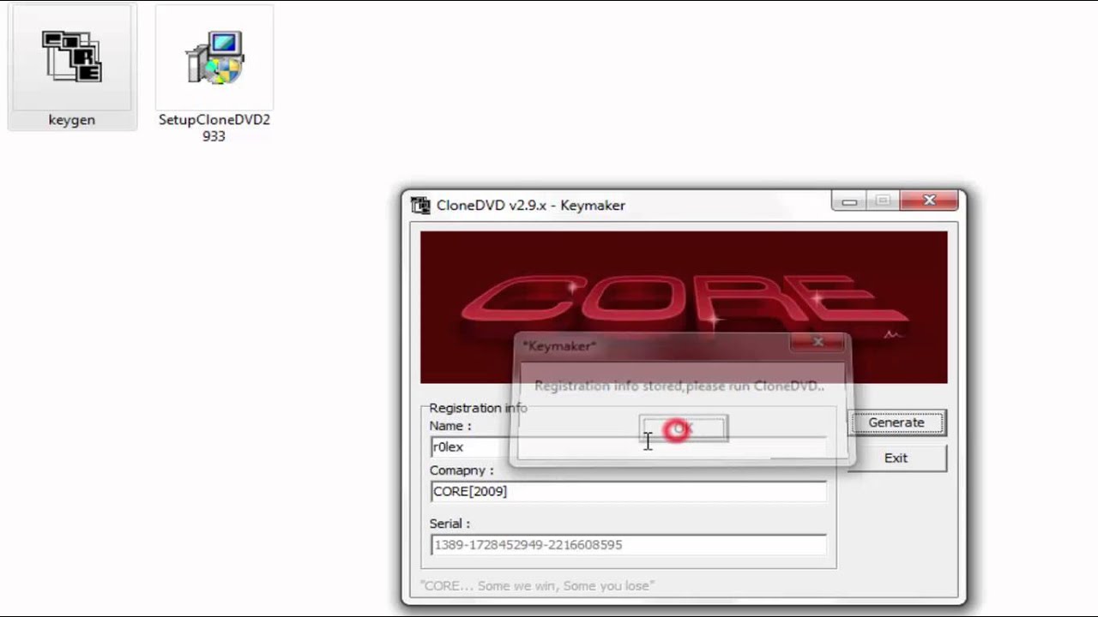Select the SetupCloneDVD2933 installer icon

click(x=214, y=57)
